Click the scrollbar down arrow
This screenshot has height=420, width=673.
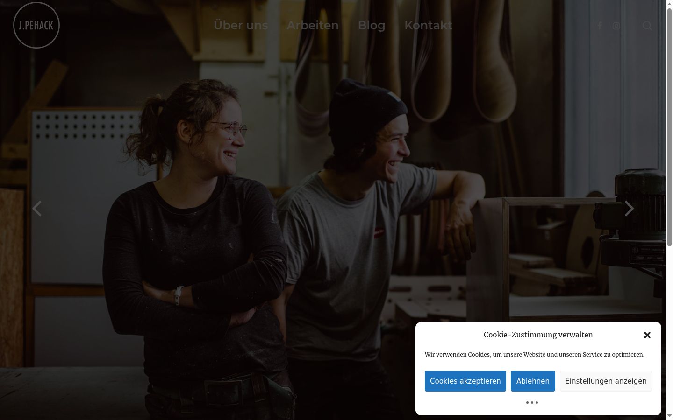point(669,416)
